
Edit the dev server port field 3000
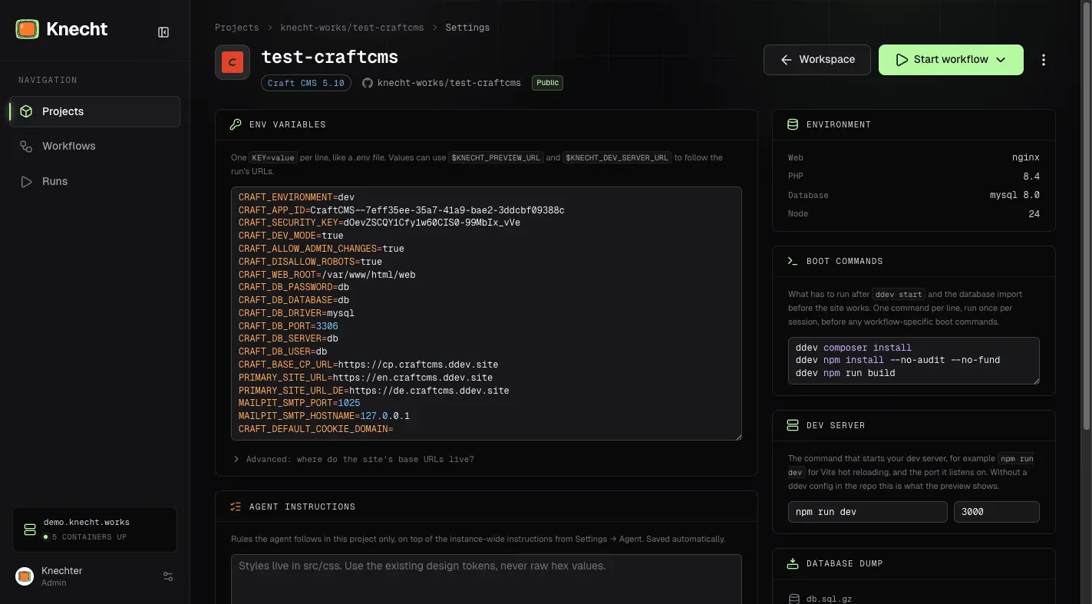(x=997, y=512)
